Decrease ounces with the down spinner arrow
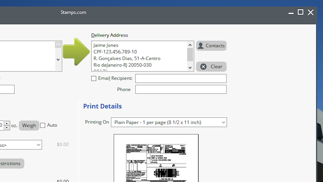Viewport: 323px width, 182px height. pyautogui.click(x=7, y=128)
